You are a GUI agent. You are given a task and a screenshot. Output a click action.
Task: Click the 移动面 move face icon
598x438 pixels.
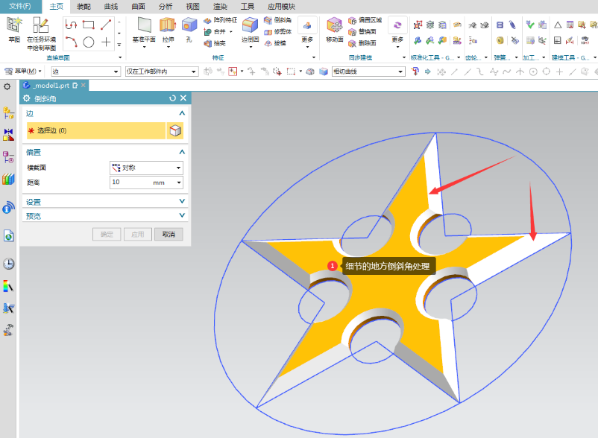[x=335, y=25]
